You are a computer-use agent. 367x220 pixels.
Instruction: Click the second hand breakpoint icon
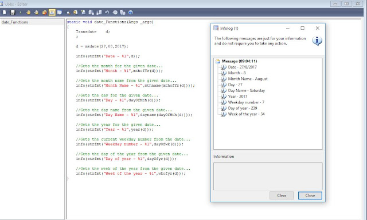click(x=36, y=13)
